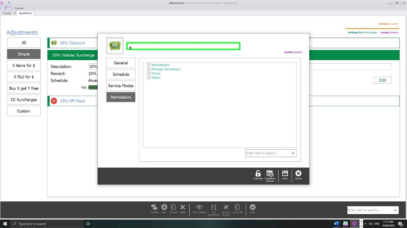
Task: Open the Exclusion Groups icon
Action: point(226,207)
